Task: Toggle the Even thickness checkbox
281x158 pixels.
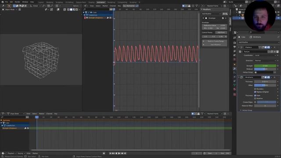Action: pos(255,96)
